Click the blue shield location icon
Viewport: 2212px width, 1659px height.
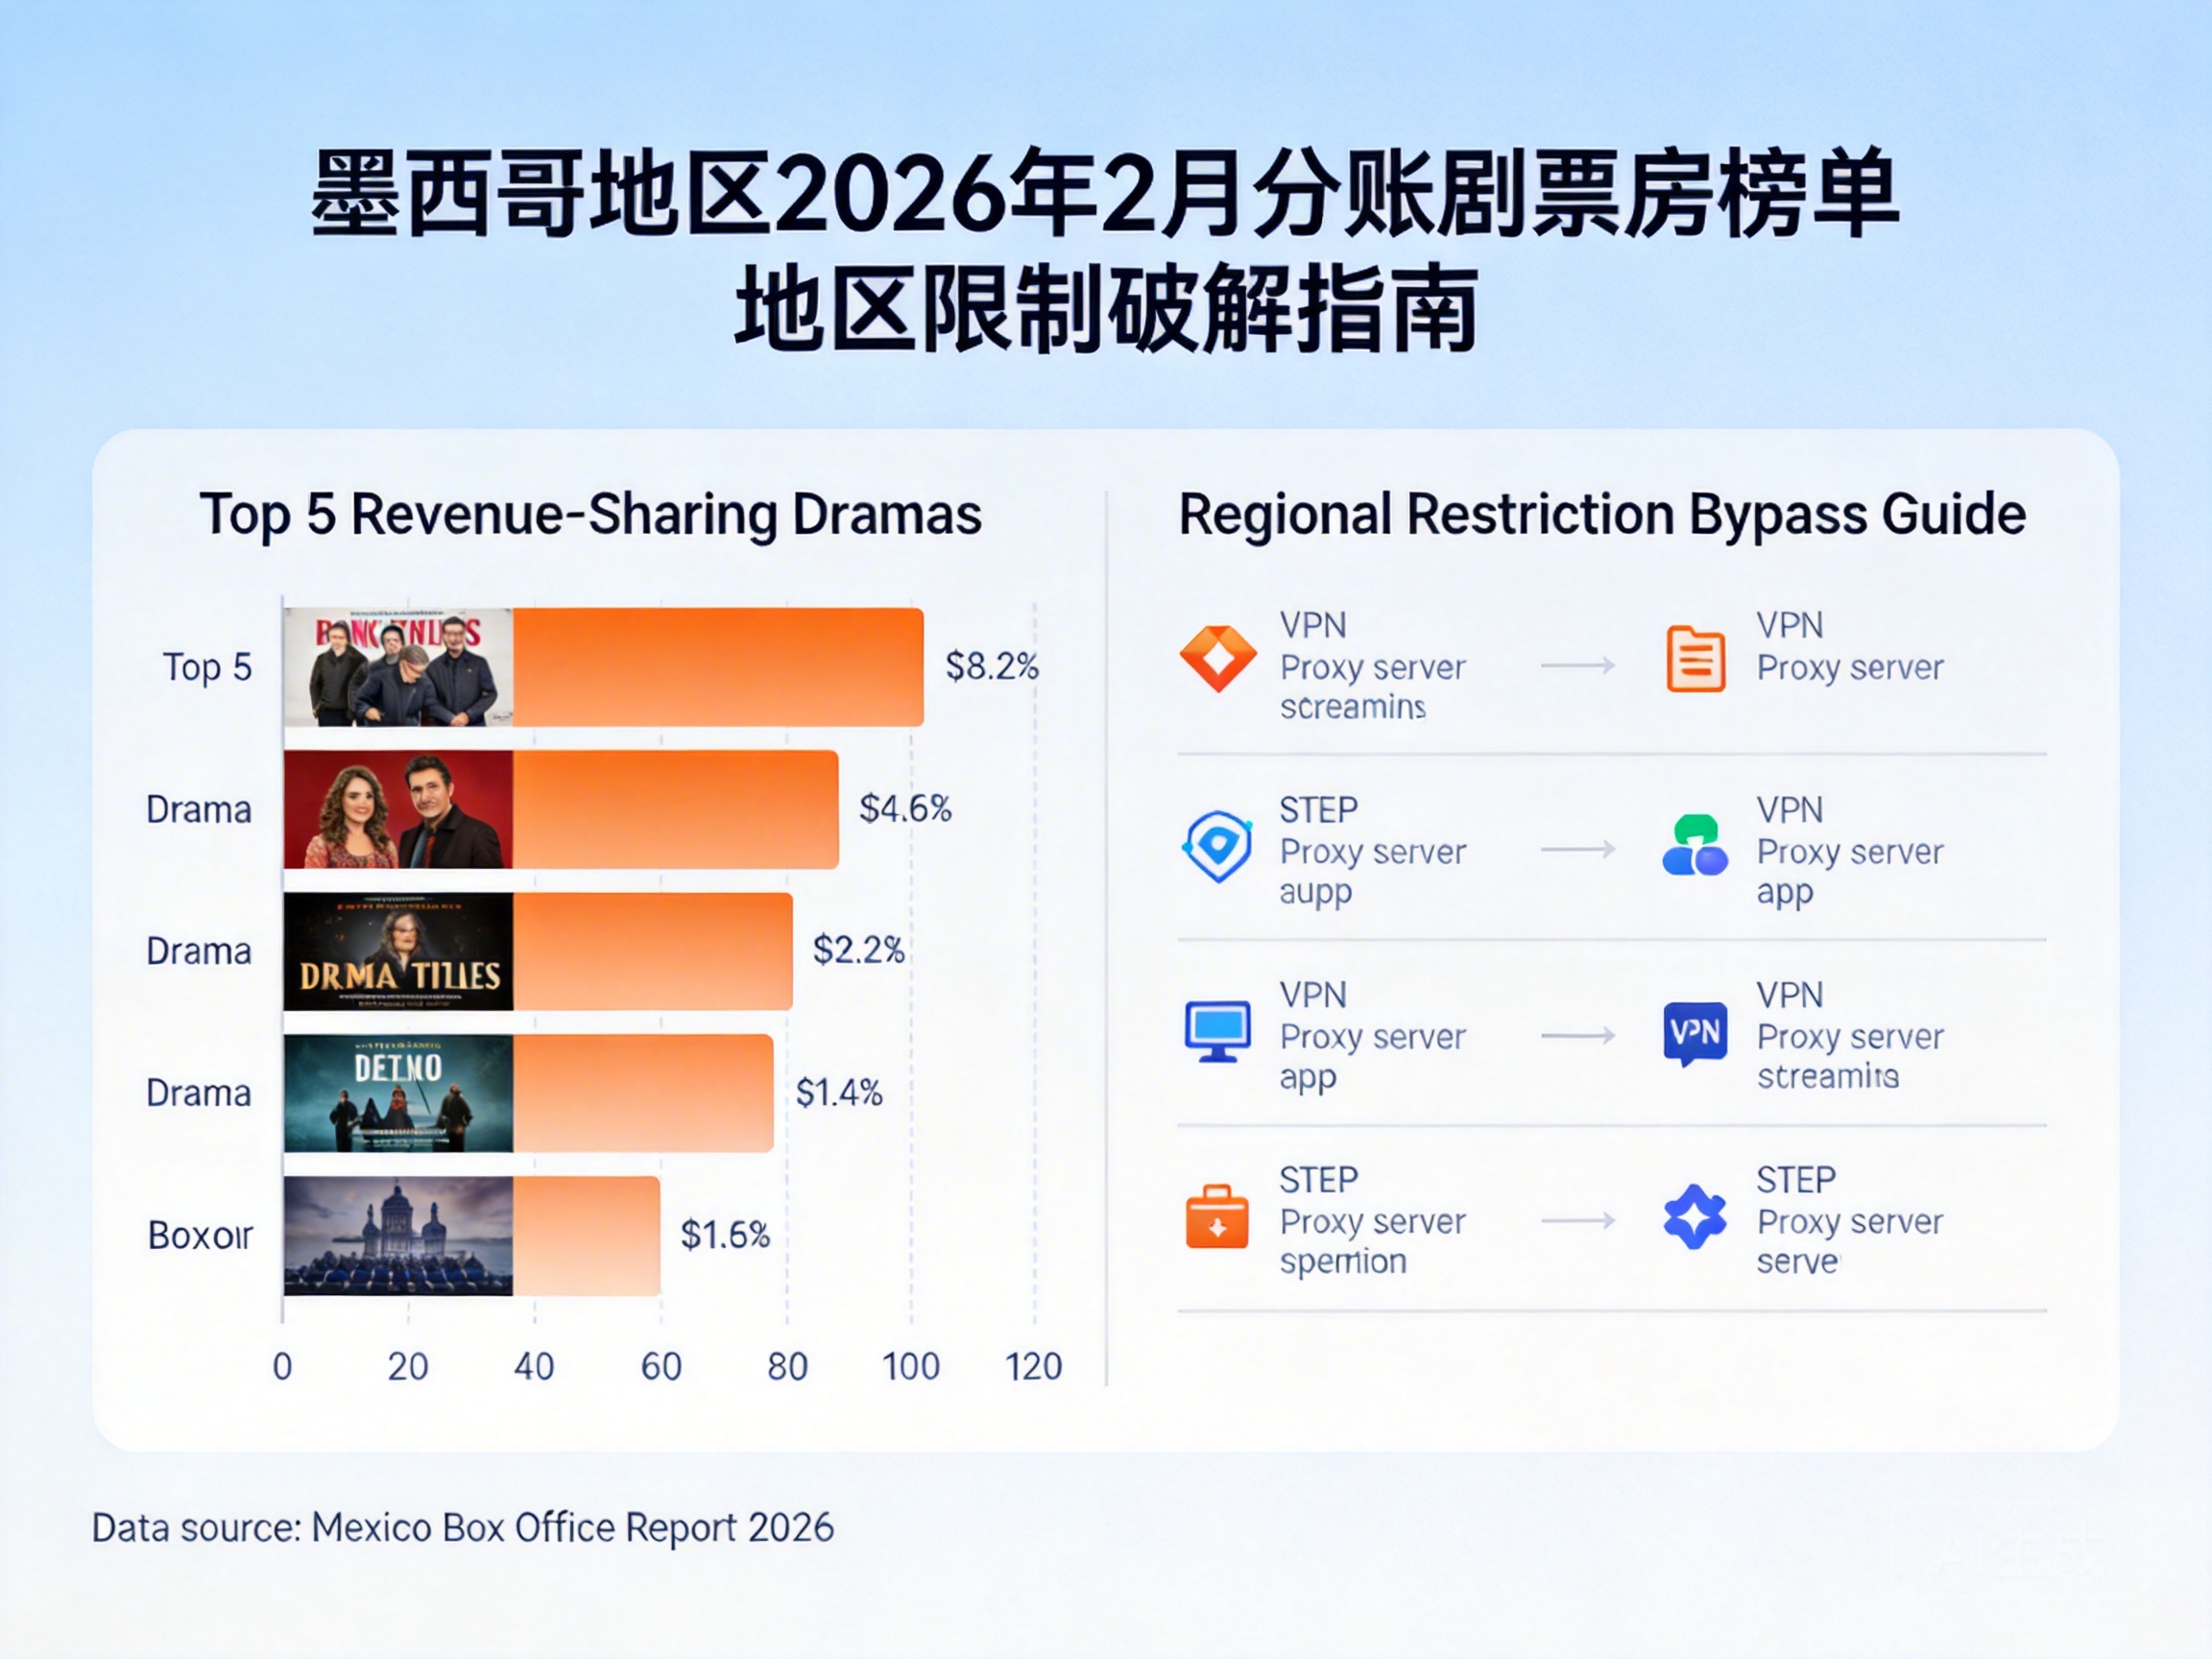(1217, 846)
